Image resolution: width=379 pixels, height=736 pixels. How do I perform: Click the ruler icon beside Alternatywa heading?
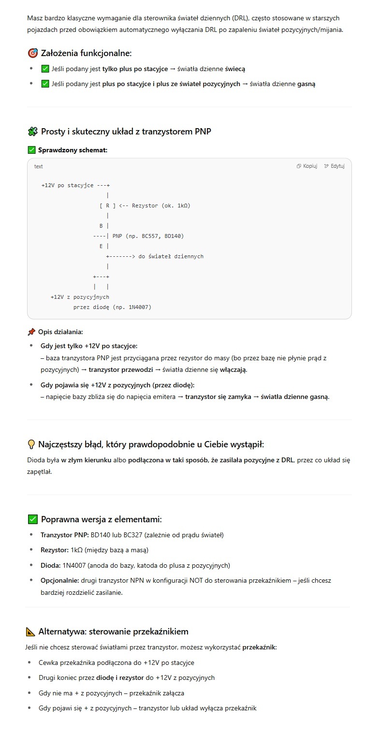pyautogui.click(x=30, y=632)
